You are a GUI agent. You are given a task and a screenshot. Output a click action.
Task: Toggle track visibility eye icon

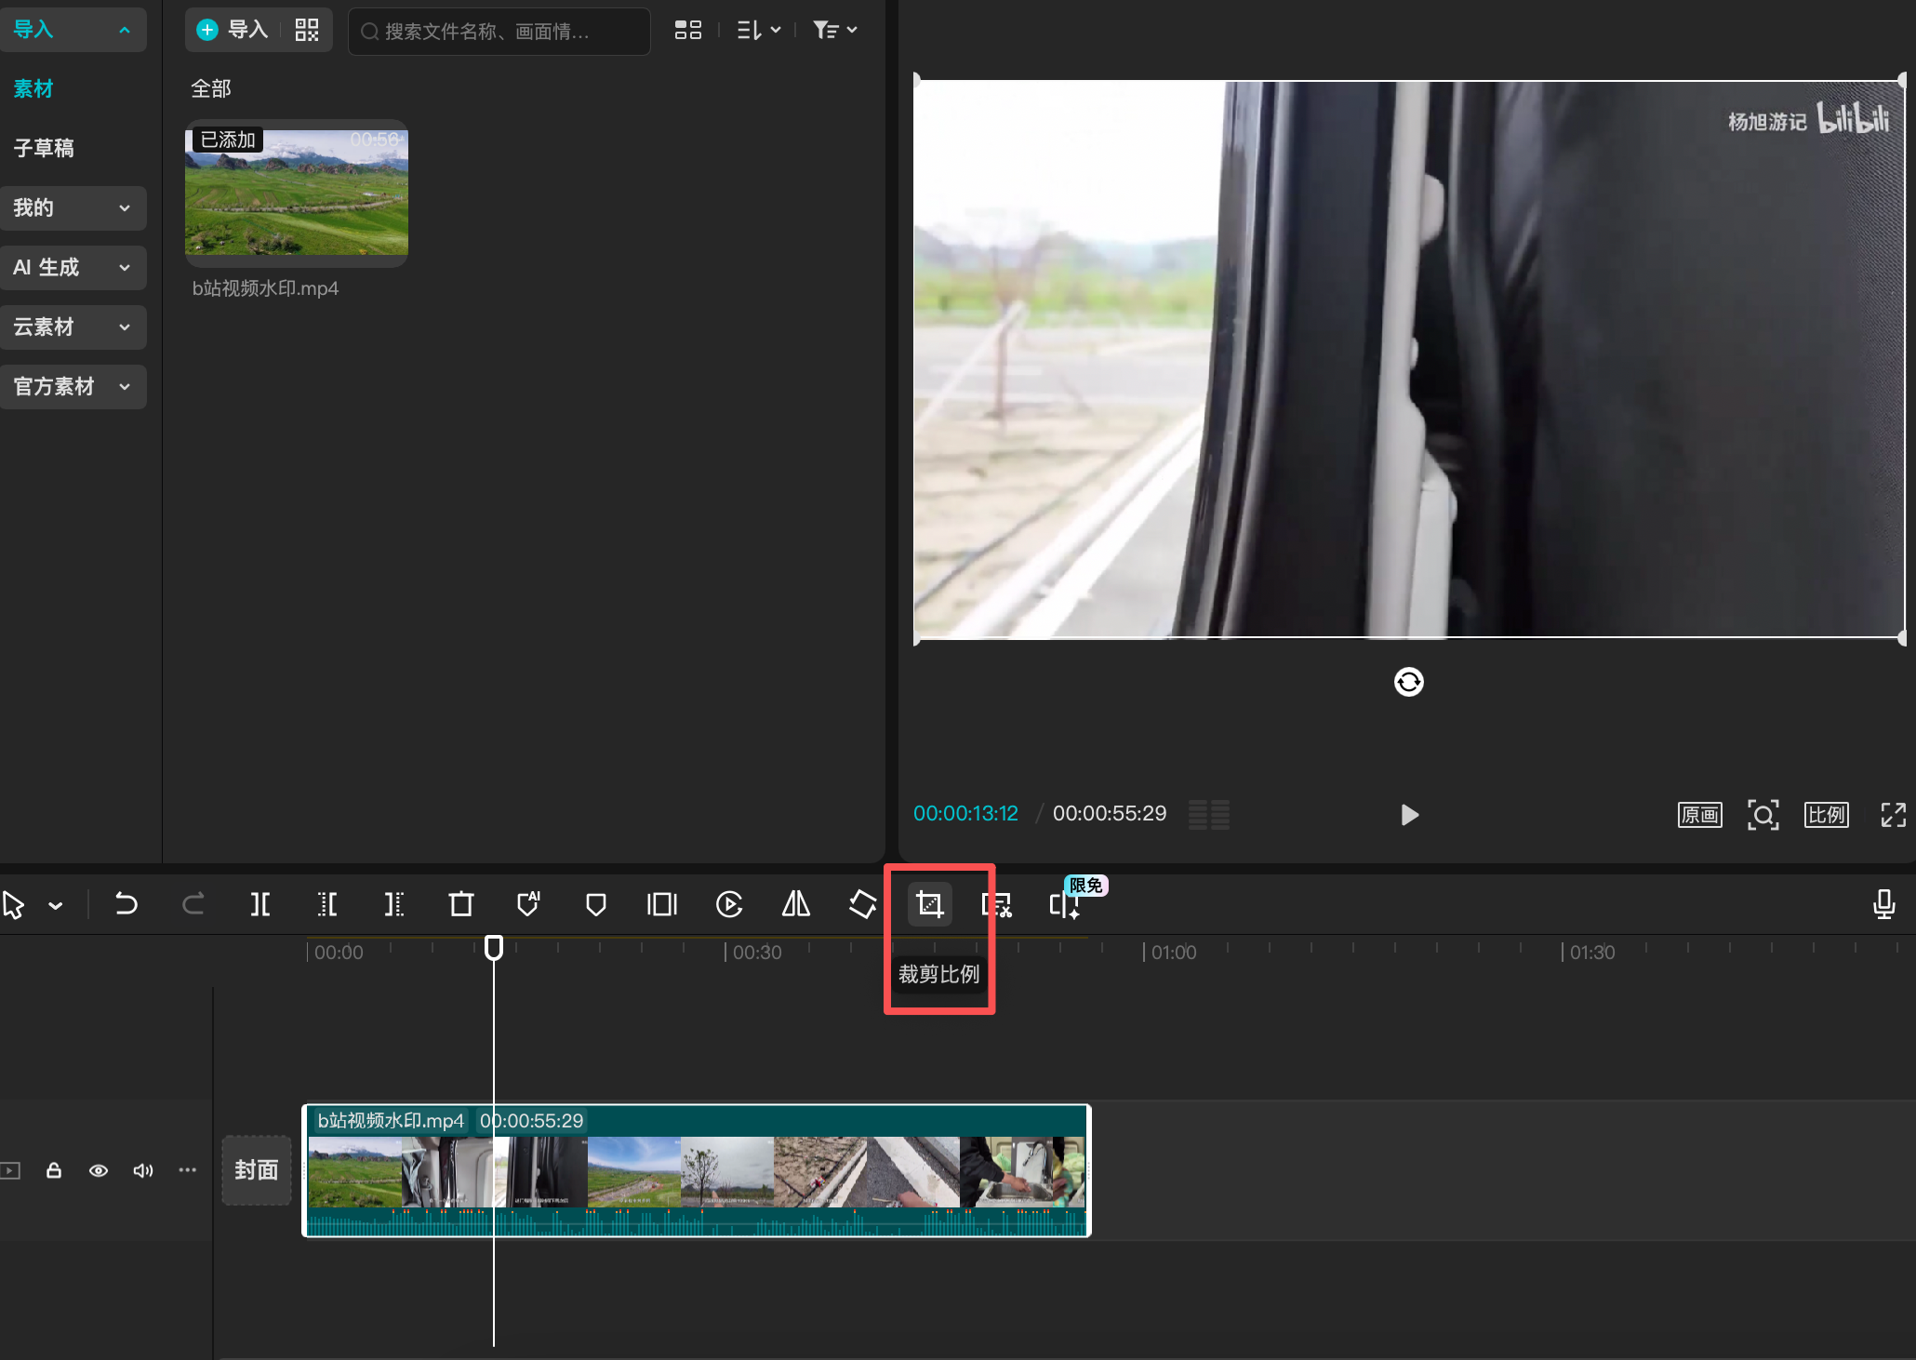[x=99, y=1170]
